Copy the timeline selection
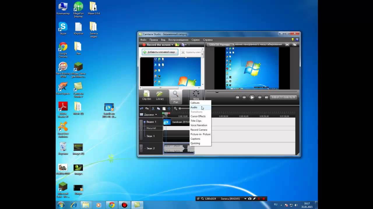The height and width of the screenshot is (209, 373). 159,109
